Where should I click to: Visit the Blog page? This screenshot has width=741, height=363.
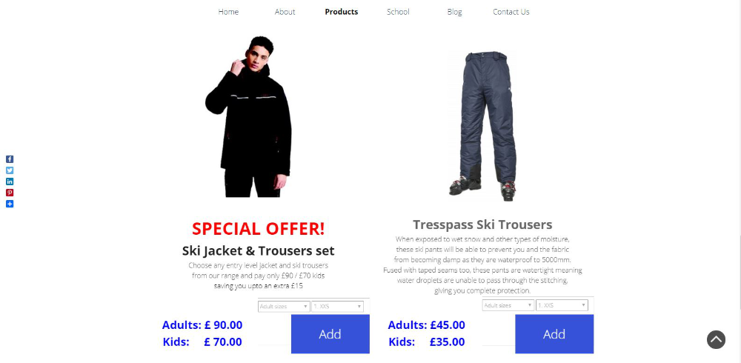point(455,12)
